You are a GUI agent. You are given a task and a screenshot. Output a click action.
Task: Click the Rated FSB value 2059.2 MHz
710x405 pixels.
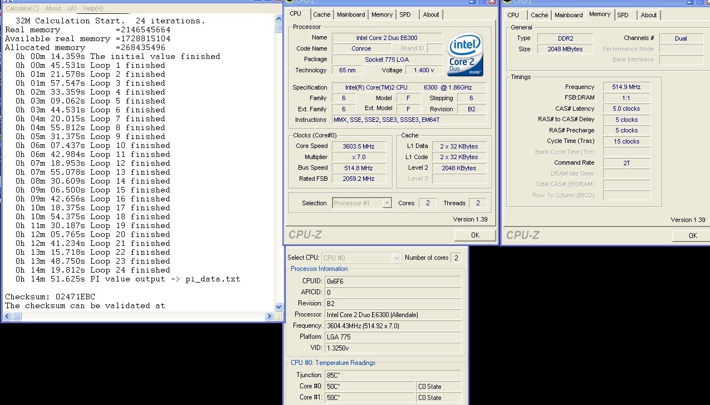(x=359, y=179)
